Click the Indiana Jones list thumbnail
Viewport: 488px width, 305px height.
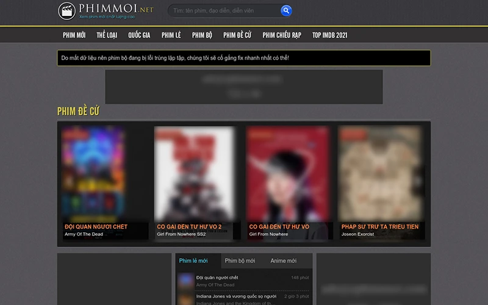(x=185, y=298)
